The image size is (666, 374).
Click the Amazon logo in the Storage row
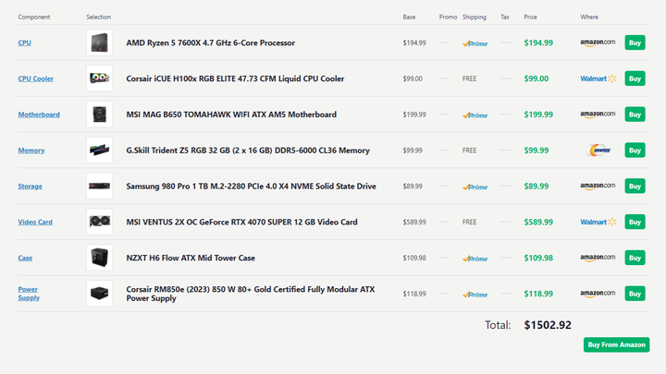(598, 187)
